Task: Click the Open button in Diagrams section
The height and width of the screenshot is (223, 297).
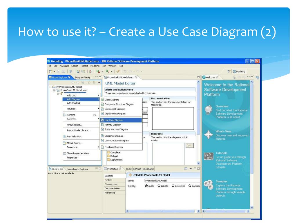Action: (x=189, y=145)
